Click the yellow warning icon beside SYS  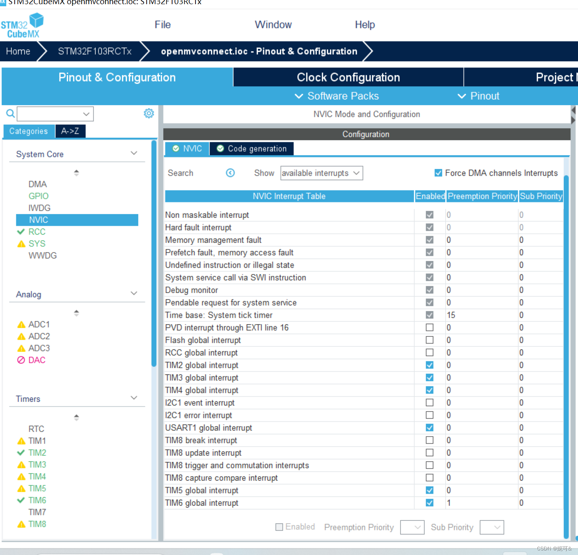21,244
